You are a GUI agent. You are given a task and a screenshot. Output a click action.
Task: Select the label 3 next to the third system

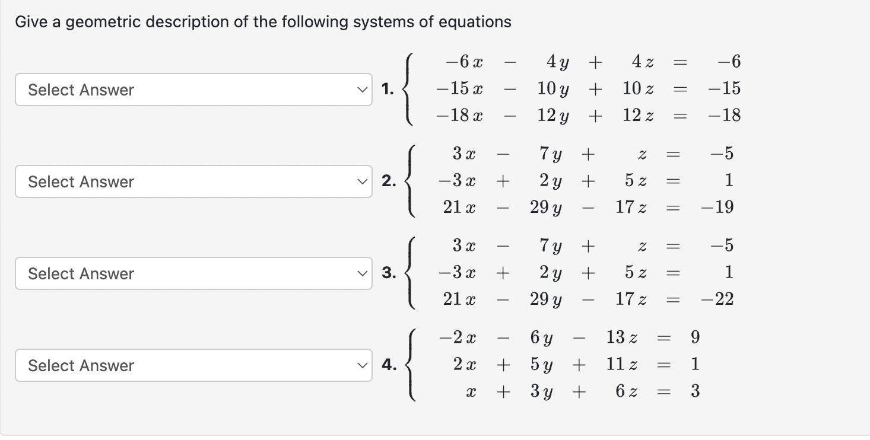(388, 273)
